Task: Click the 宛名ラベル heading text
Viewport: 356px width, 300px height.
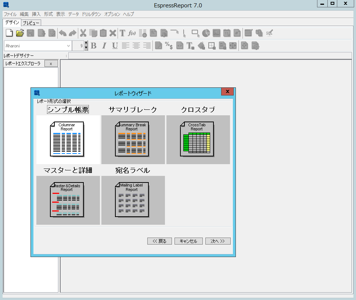Action: click(x=133, y=170)
